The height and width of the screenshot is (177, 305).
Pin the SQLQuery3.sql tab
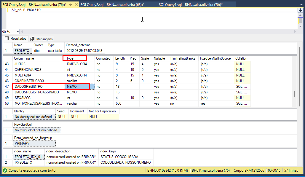point(71,4)
